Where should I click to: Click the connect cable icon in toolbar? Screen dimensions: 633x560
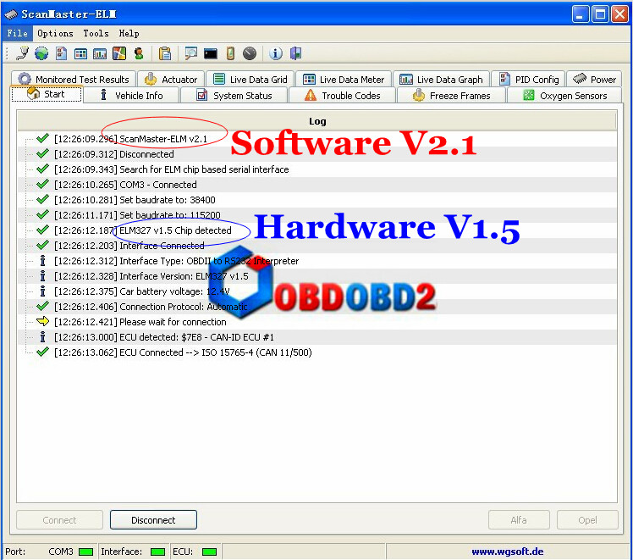[22, 53]
